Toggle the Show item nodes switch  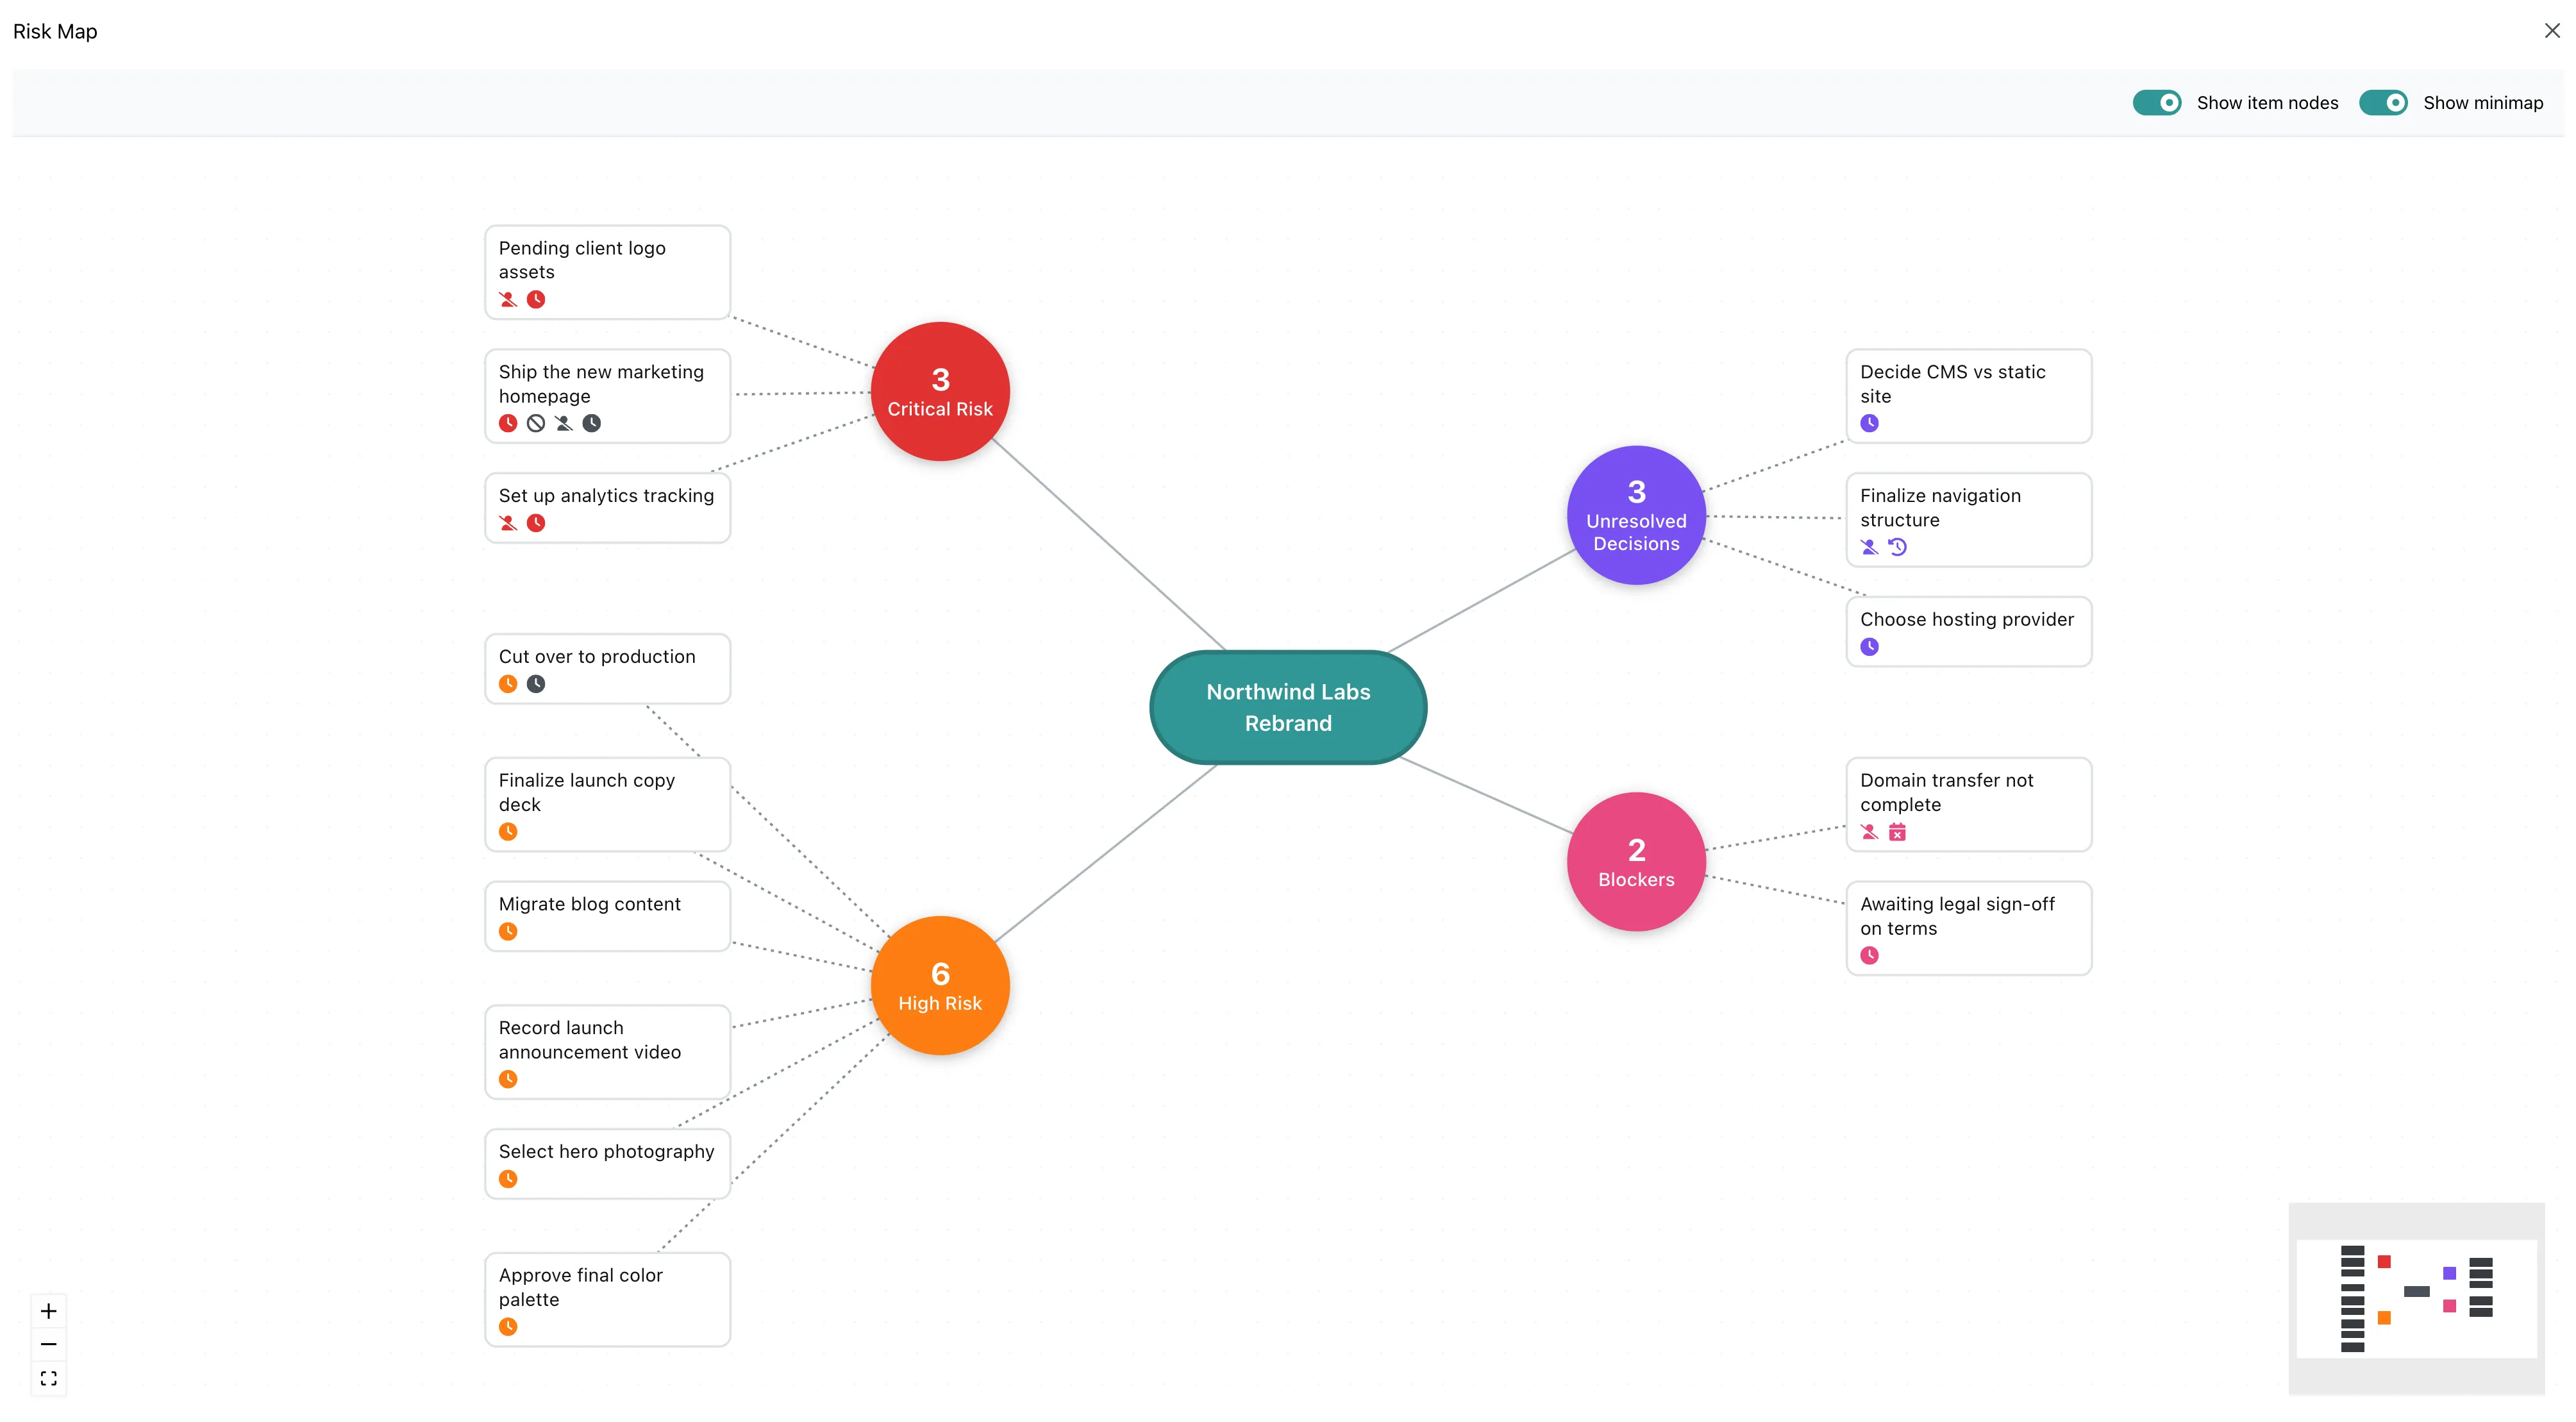point(2156,103)
